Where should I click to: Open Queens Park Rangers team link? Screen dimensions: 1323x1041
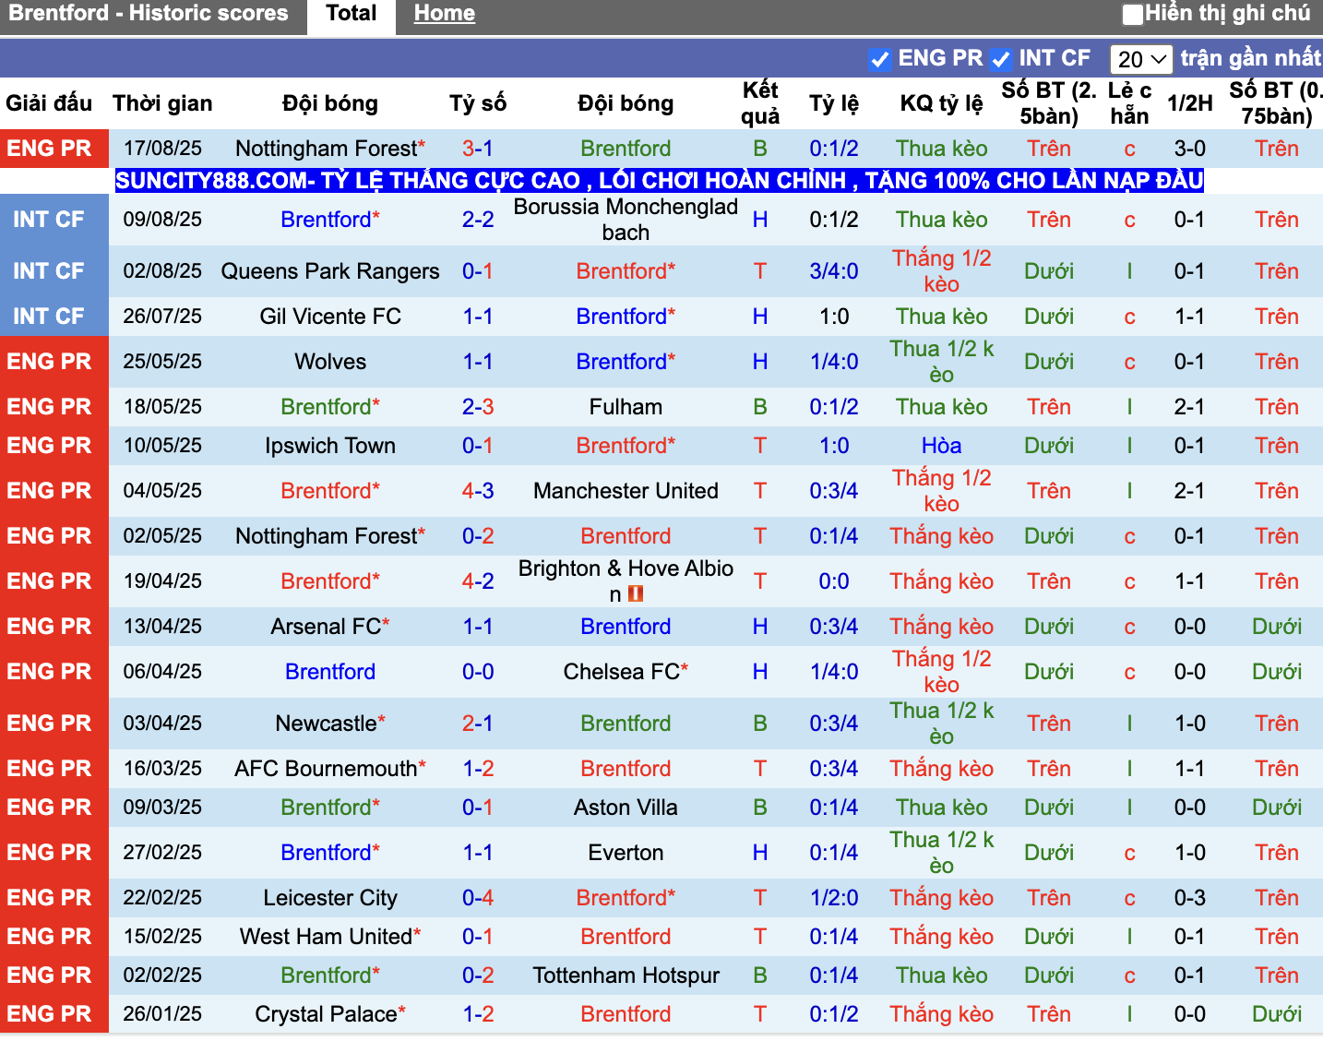pyautogui.click(x=330, y=271)
